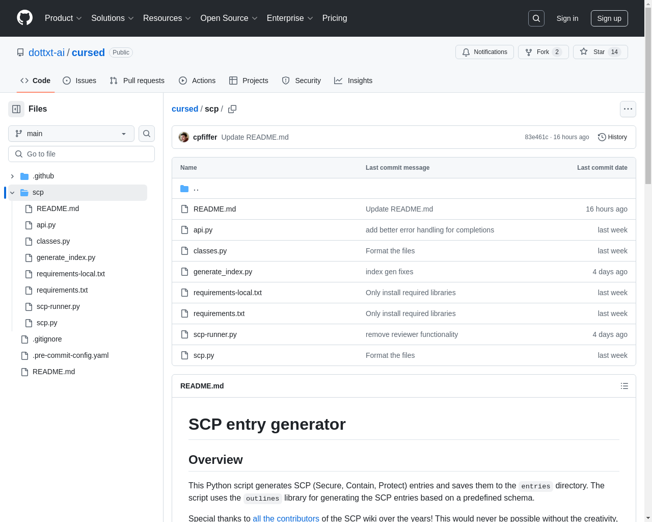Select README.md under scp in tree
Image resolution: width=652 pixels, height=522 pixels.
point(58,208)
